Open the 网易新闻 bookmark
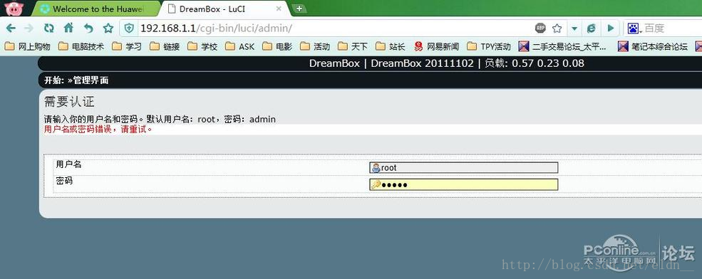Image resolution: width=702 pixels, height=279 pixels. (x=436, y=46)
